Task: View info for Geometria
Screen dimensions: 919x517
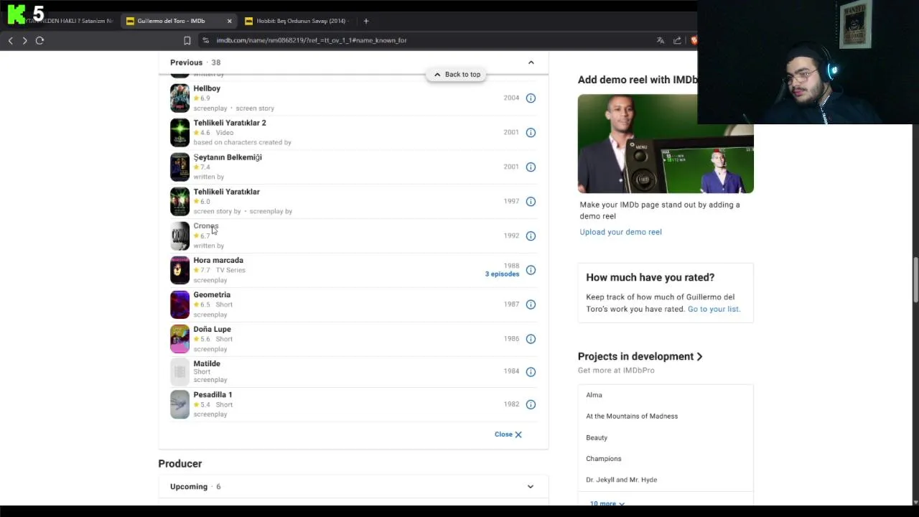Action: [531, 304]
